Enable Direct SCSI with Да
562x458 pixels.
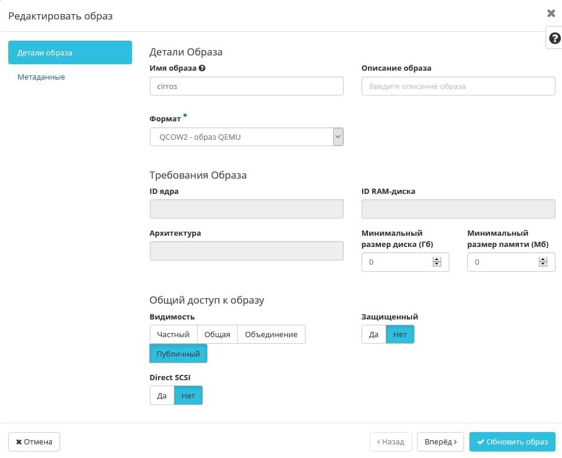coord(162,396)
